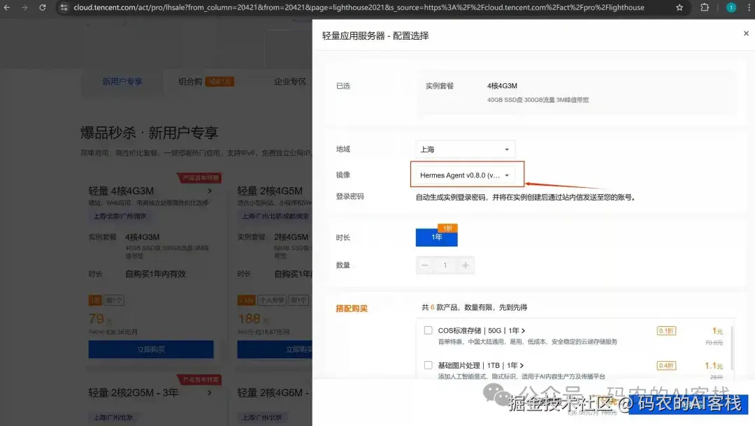Image resolution: width=755 pixels, height=426 pixels.
Task: Click the 4核4G3M selected package name
Action: (502, 86)
